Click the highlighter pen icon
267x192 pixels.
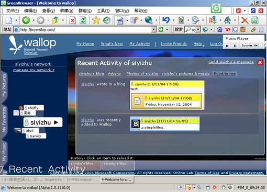253,30
